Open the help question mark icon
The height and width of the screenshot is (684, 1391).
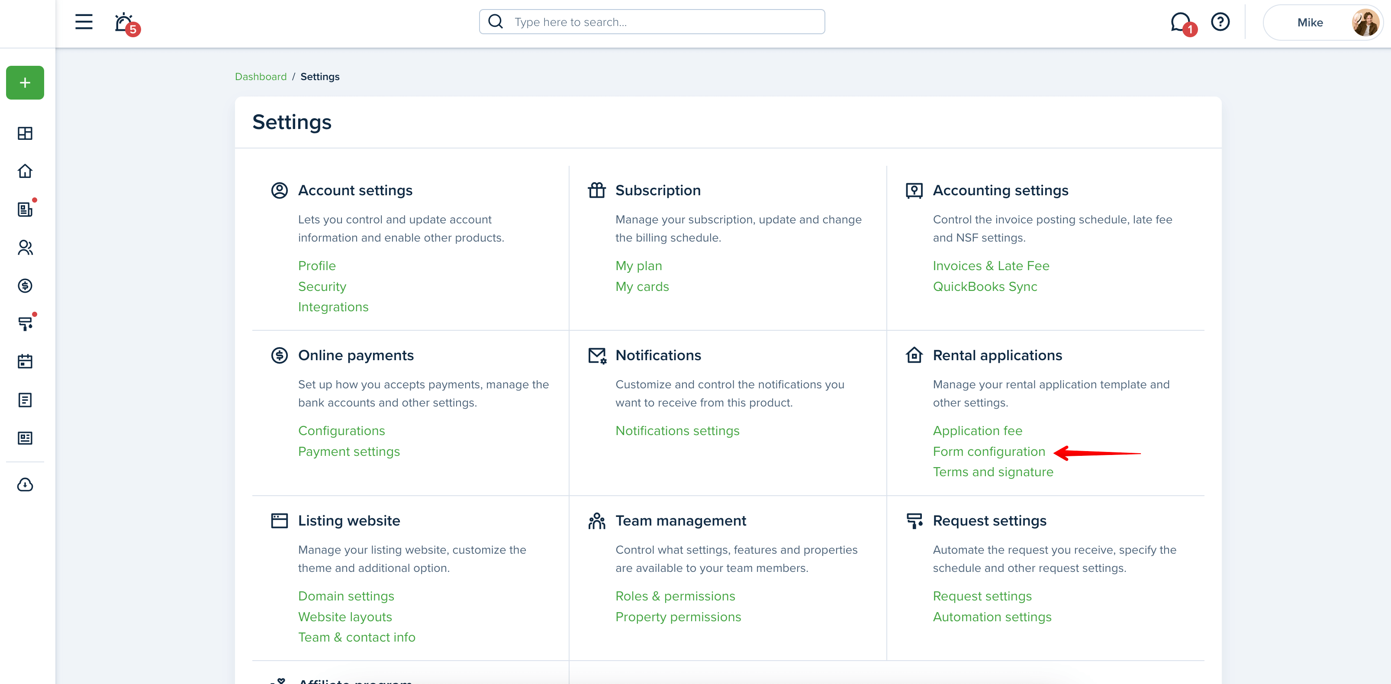coord(1220,22)
